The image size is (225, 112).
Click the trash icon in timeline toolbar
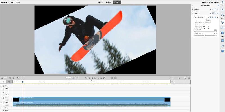point(13,78)
